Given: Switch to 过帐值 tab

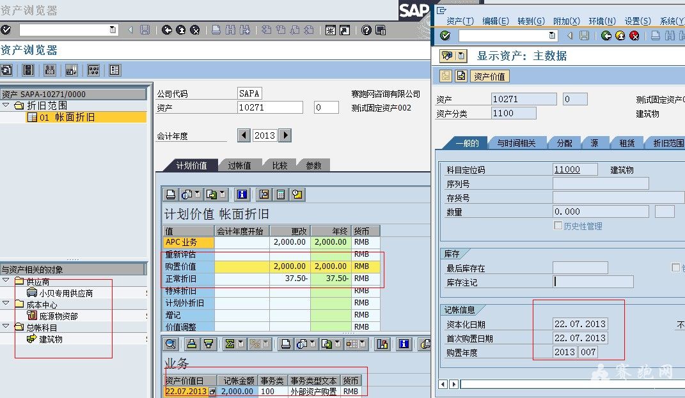Looking at the screenshot, I should click(x=239, y=165).
